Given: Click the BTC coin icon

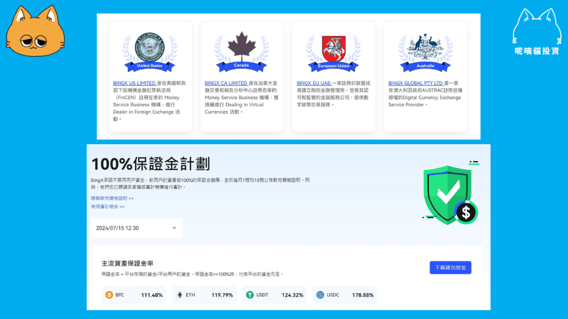Looking at the screenshot, I should point(109,295).
